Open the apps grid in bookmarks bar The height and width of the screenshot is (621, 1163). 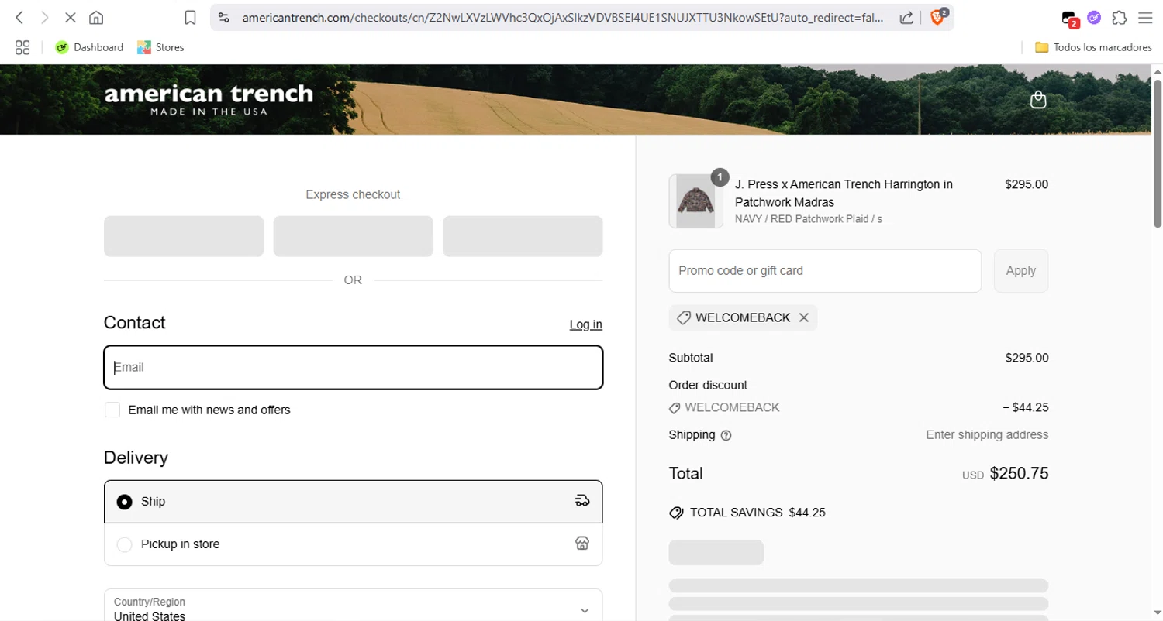(22, 47)
